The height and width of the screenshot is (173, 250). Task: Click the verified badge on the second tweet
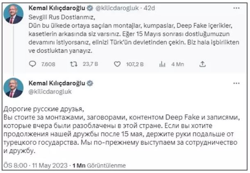(x=90, y=83)
